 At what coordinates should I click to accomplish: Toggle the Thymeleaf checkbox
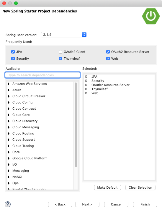point(60,59)
